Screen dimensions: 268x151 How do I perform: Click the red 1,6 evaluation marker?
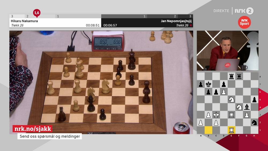pyautogui.click(x=37, y=12)
